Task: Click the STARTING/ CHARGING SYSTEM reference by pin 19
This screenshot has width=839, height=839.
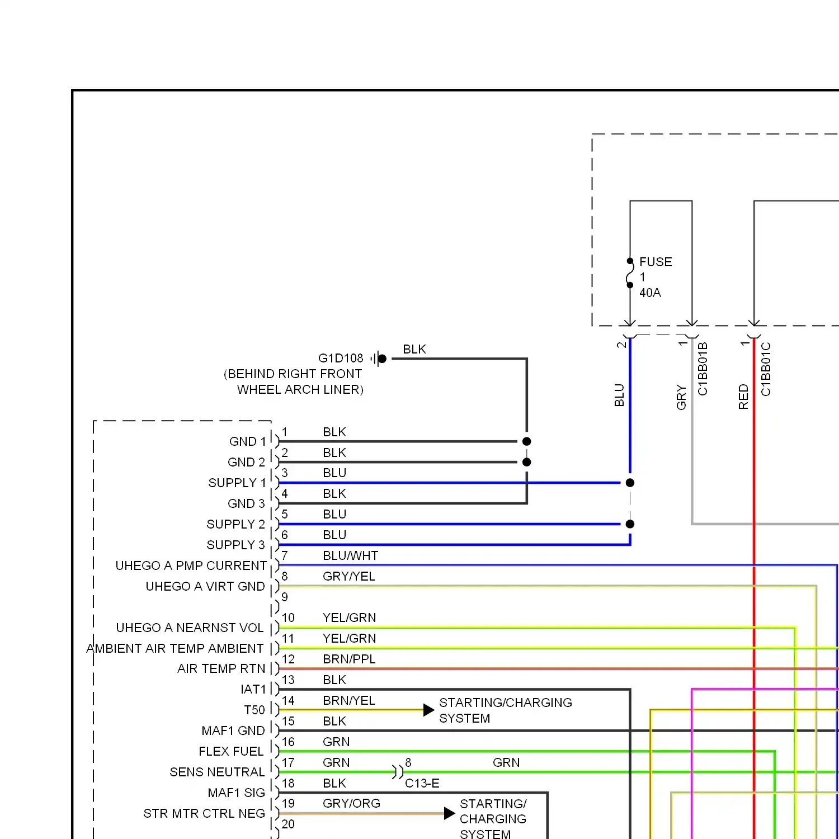Action: pyautogui.click(x=493, y=819)
